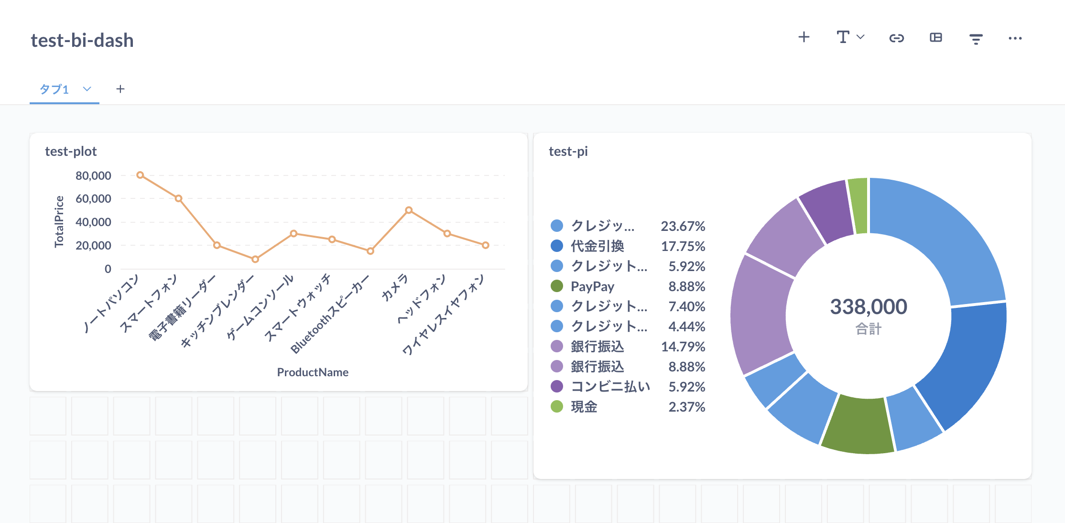Expand the text tool dropdown arrow
The image size is (1065, 523).
[x=860, y=37]
